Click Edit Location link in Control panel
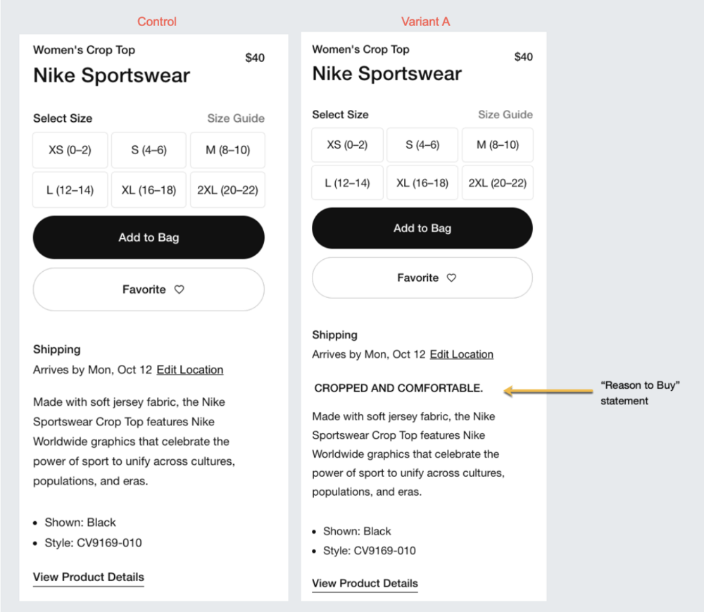The image size is (704, 612). point(189,370)
